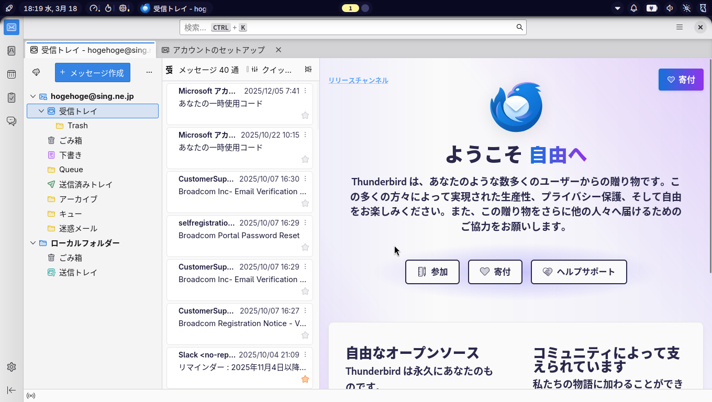
Task: Click the 参加 button
Action: pyautogui.click(x=432, y=272)
